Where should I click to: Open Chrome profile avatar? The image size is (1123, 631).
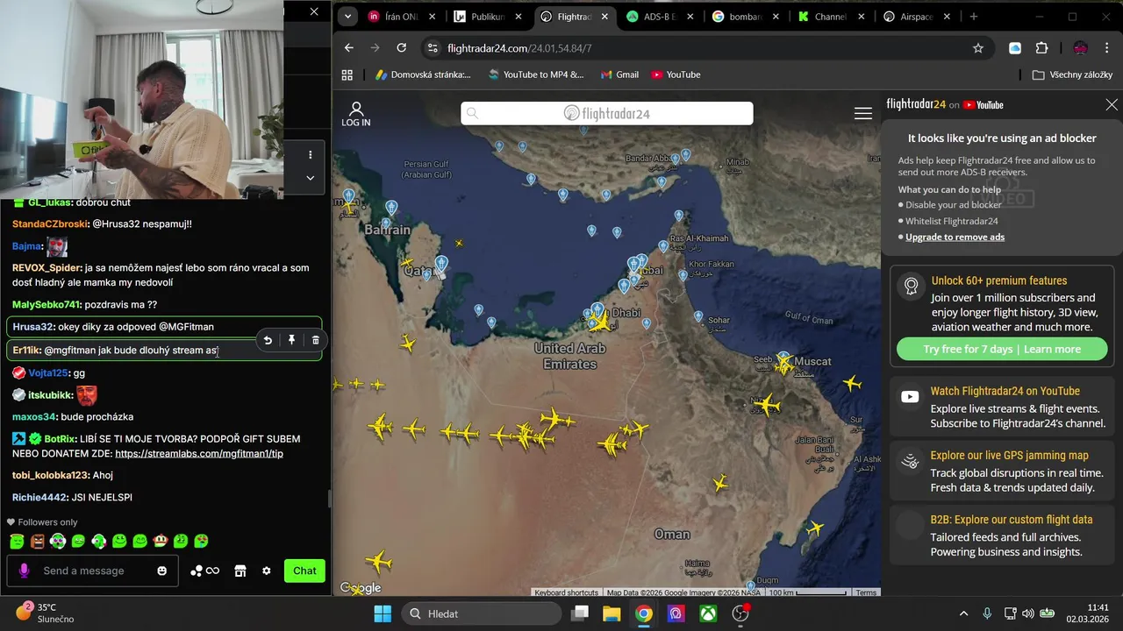pyautogui.click(x=1080, y=48)
